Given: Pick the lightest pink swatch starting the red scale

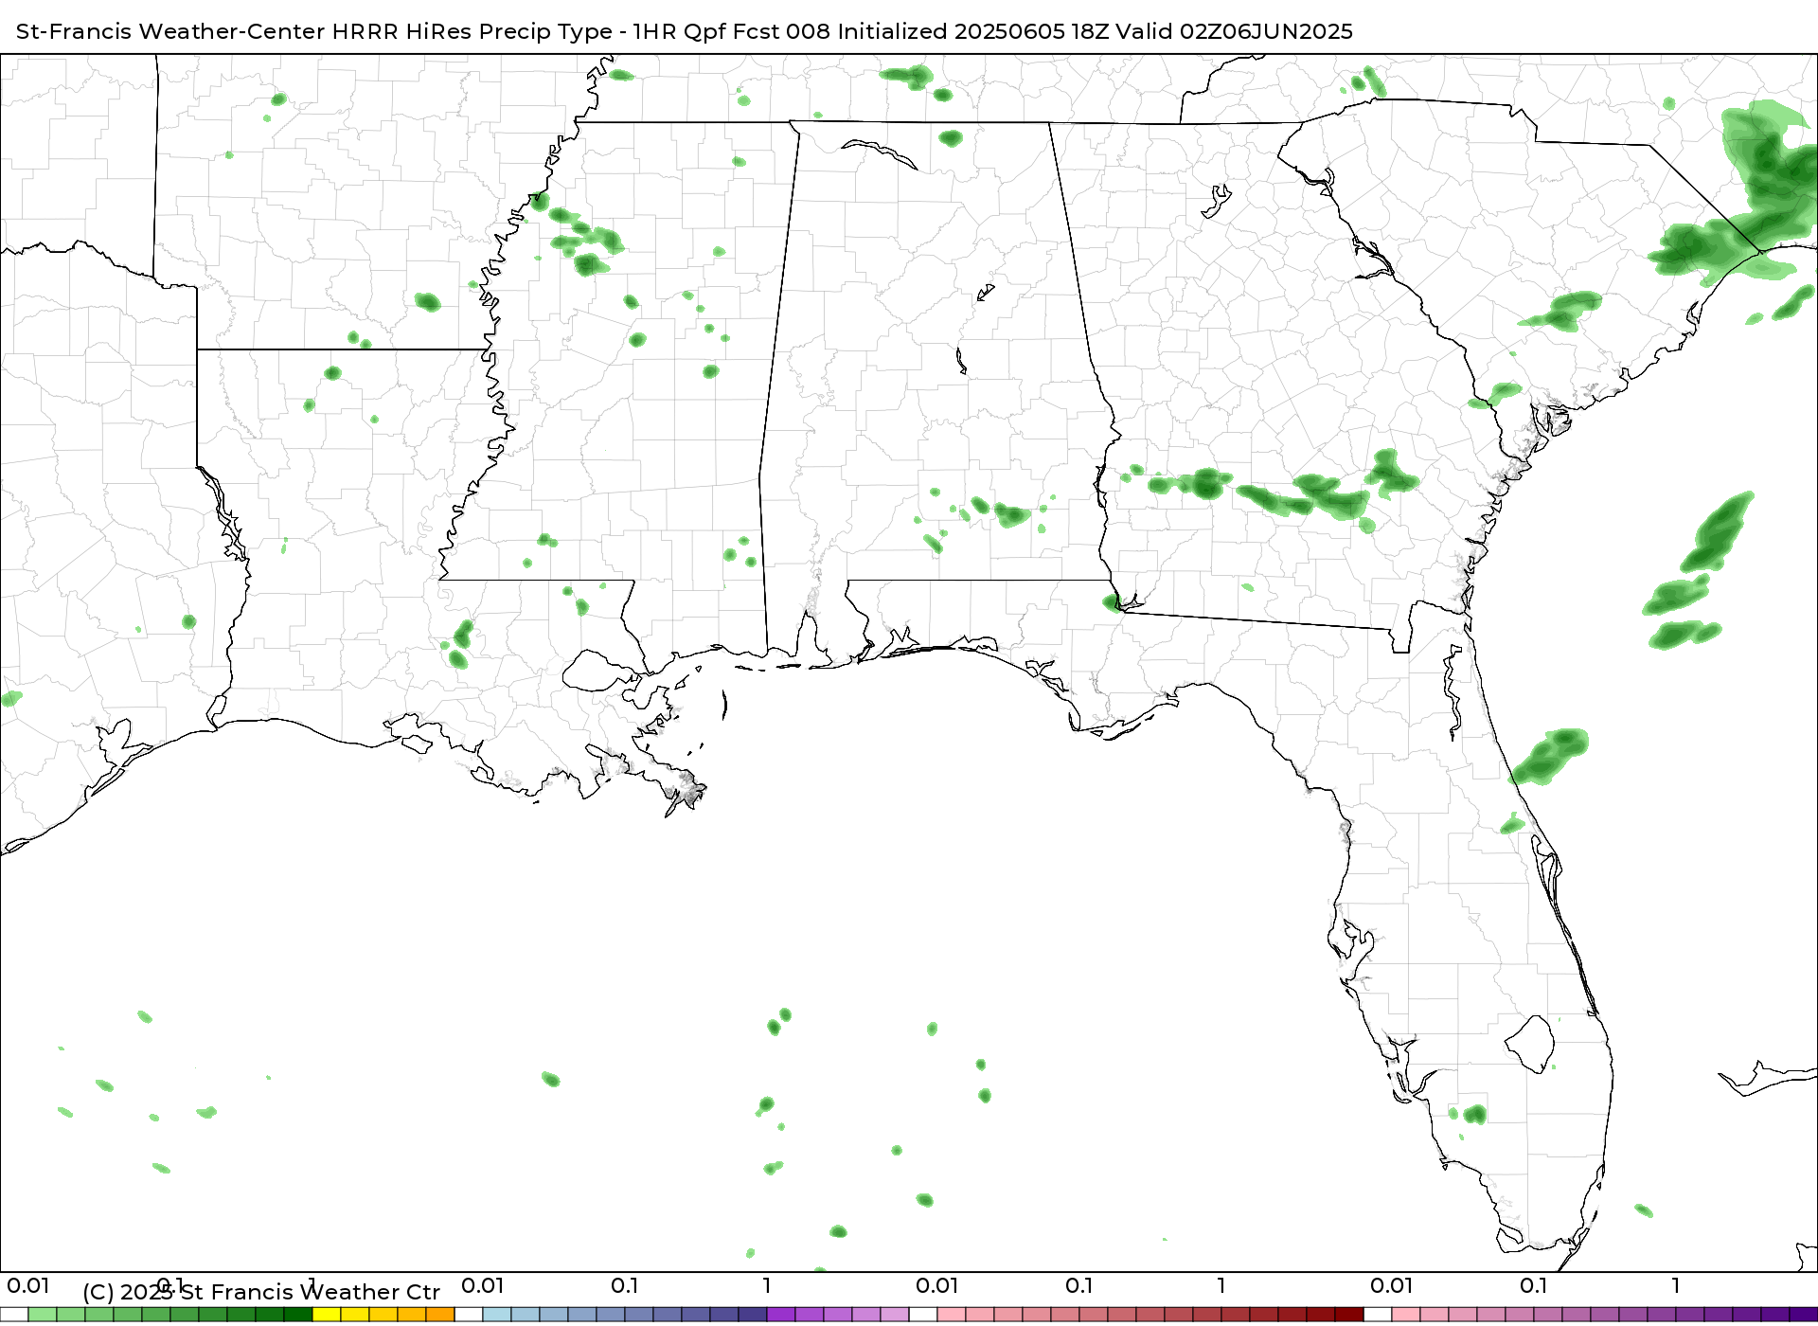Looking at the screenshot, I should (952, 1315).
